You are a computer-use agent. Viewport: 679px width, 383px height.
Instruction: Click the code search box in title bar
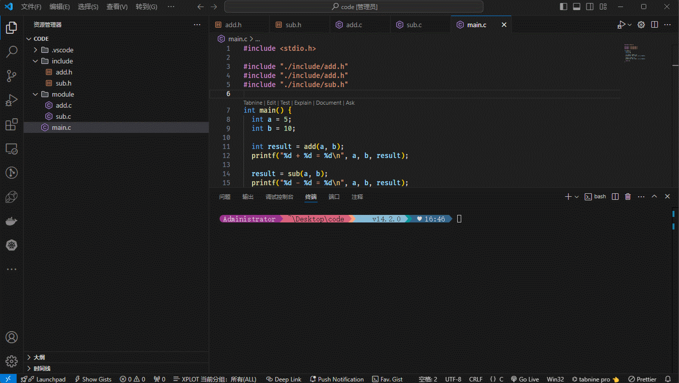(354, 7)
